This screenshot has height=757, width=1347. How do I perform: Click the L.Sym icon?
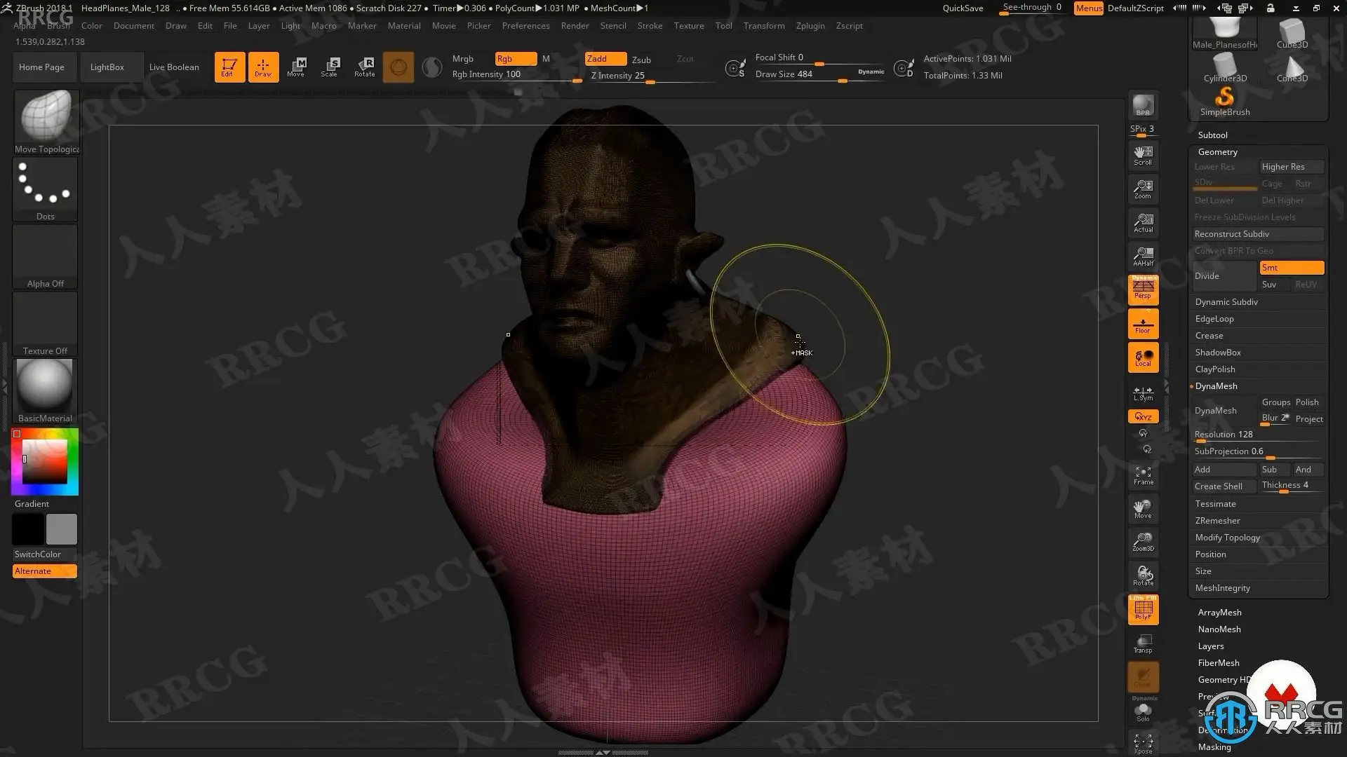point(1143,393)
